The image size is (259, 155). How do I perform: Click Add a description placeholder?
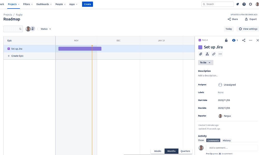208,76
